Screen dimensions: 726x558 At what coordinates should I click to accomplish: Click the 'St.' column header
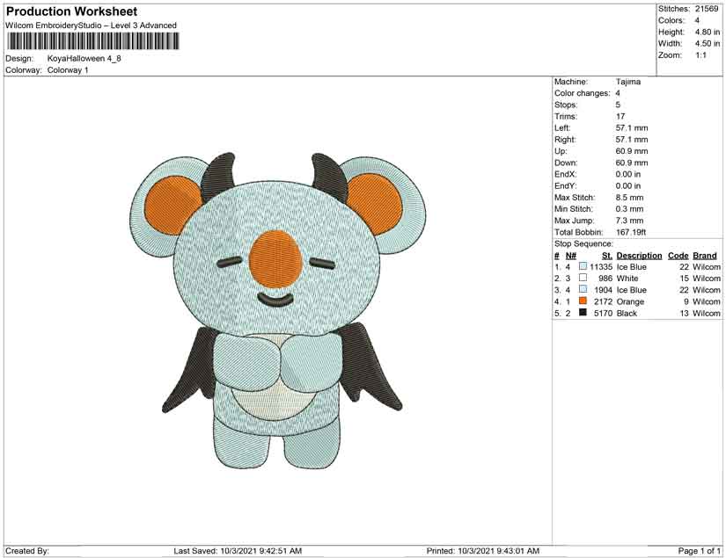pos(607,256)
